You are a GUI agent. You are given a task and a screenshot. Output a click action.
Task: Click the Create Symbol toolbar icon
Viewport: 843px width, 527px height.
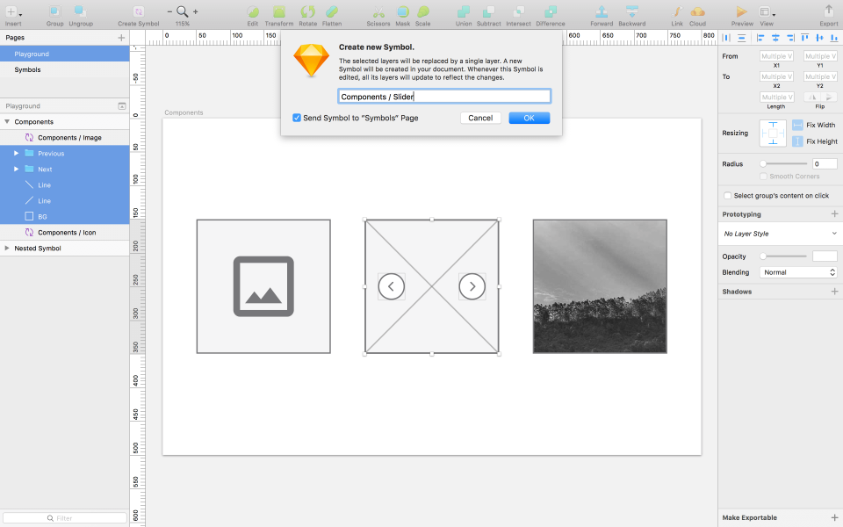tap(138, 12)
